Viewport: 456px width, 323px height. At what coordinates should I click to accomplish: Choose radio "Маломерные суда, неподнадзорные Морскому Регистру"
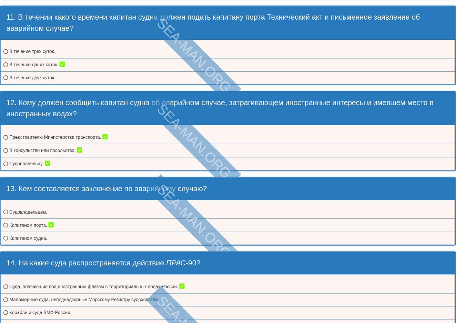[x=6, y=300]
